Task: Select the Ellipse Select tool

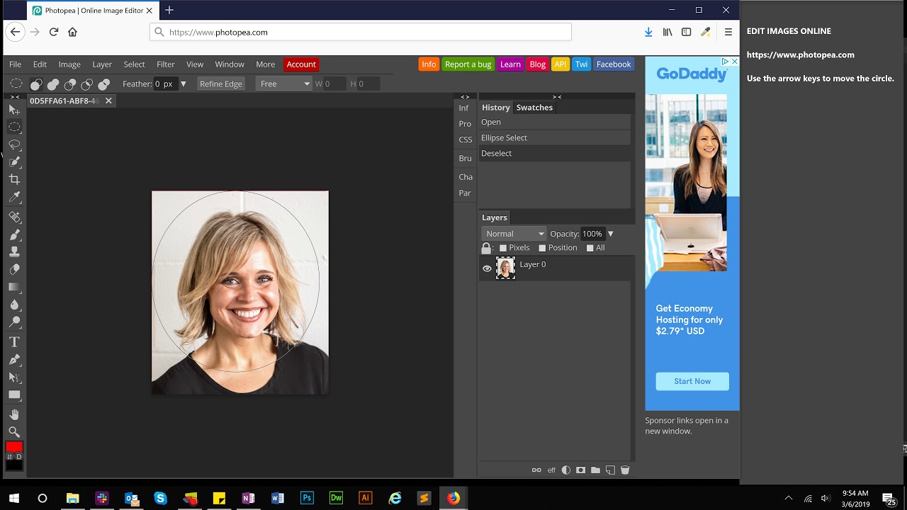Action: (14, 127)
